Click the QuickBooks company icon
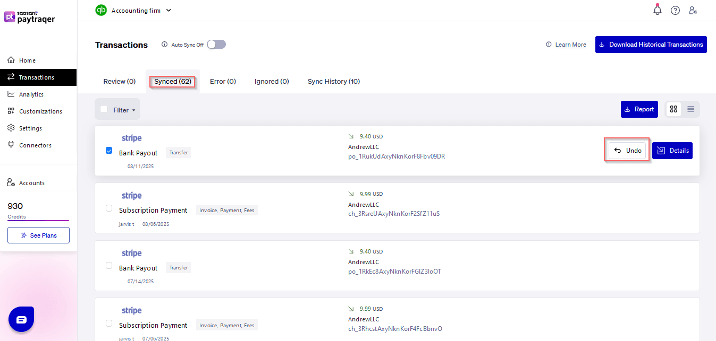Screen dimensions: 716x341 point(101,10)
